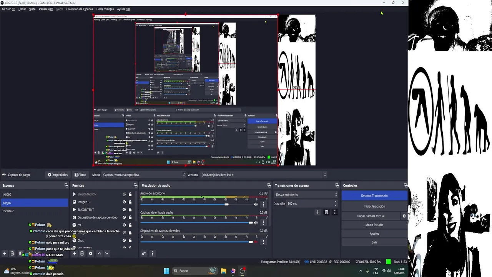Unlock the Imagen 3 source
Viewport: 492px width, 277px height.
point(130,202)
